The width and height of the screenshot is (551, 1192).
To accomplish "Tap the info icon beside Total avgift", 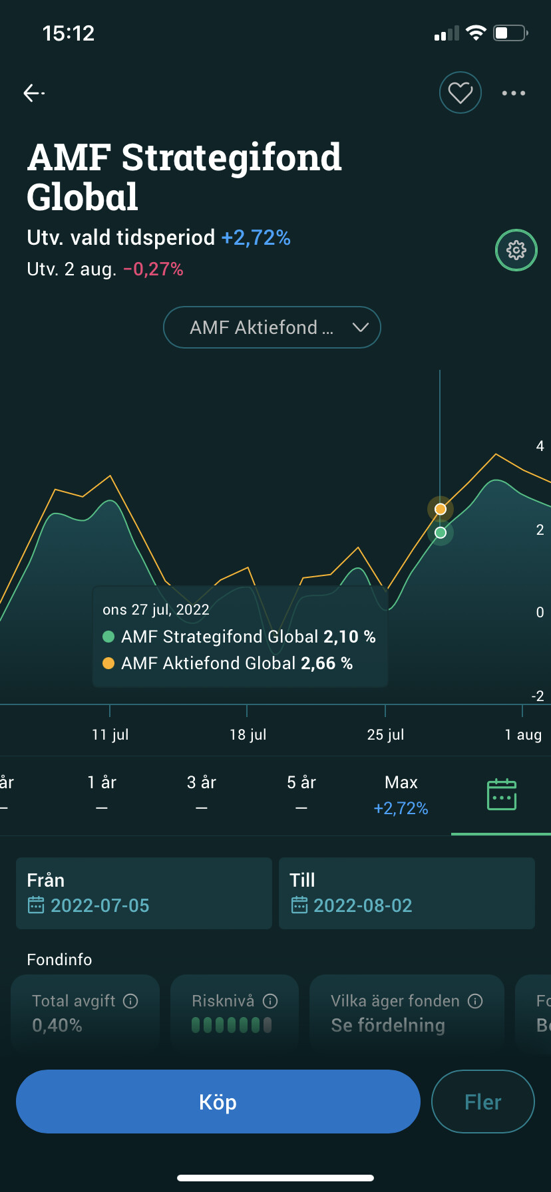I will pyautogui.click(x=131, y=1001).
